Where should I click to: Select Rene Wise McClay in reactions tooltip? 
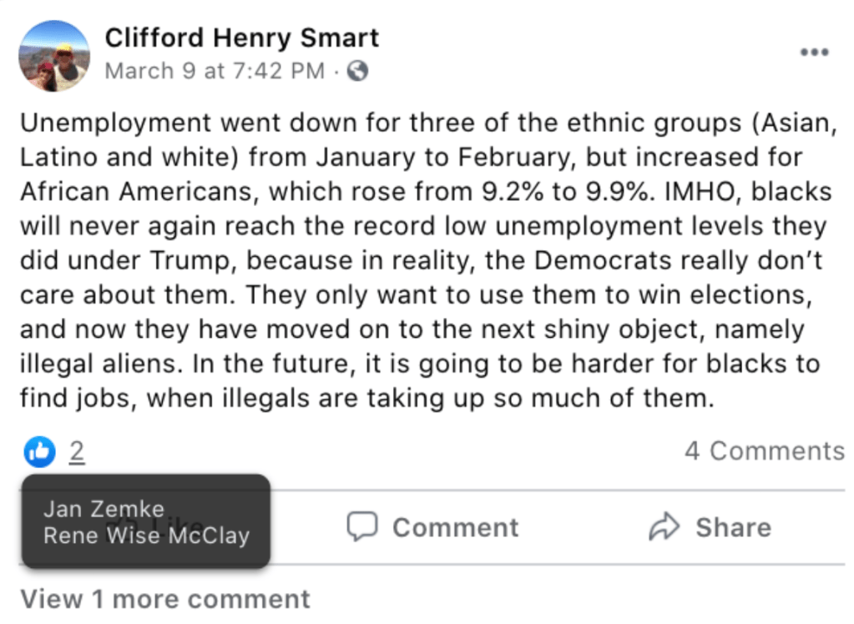pyautogui.click(x=146, y=536)
